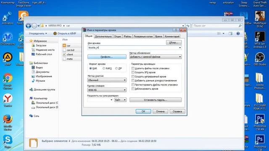269x151 pixels.
Task: Launch the Yandex browser desktop icon
Action: pos(8,100)
